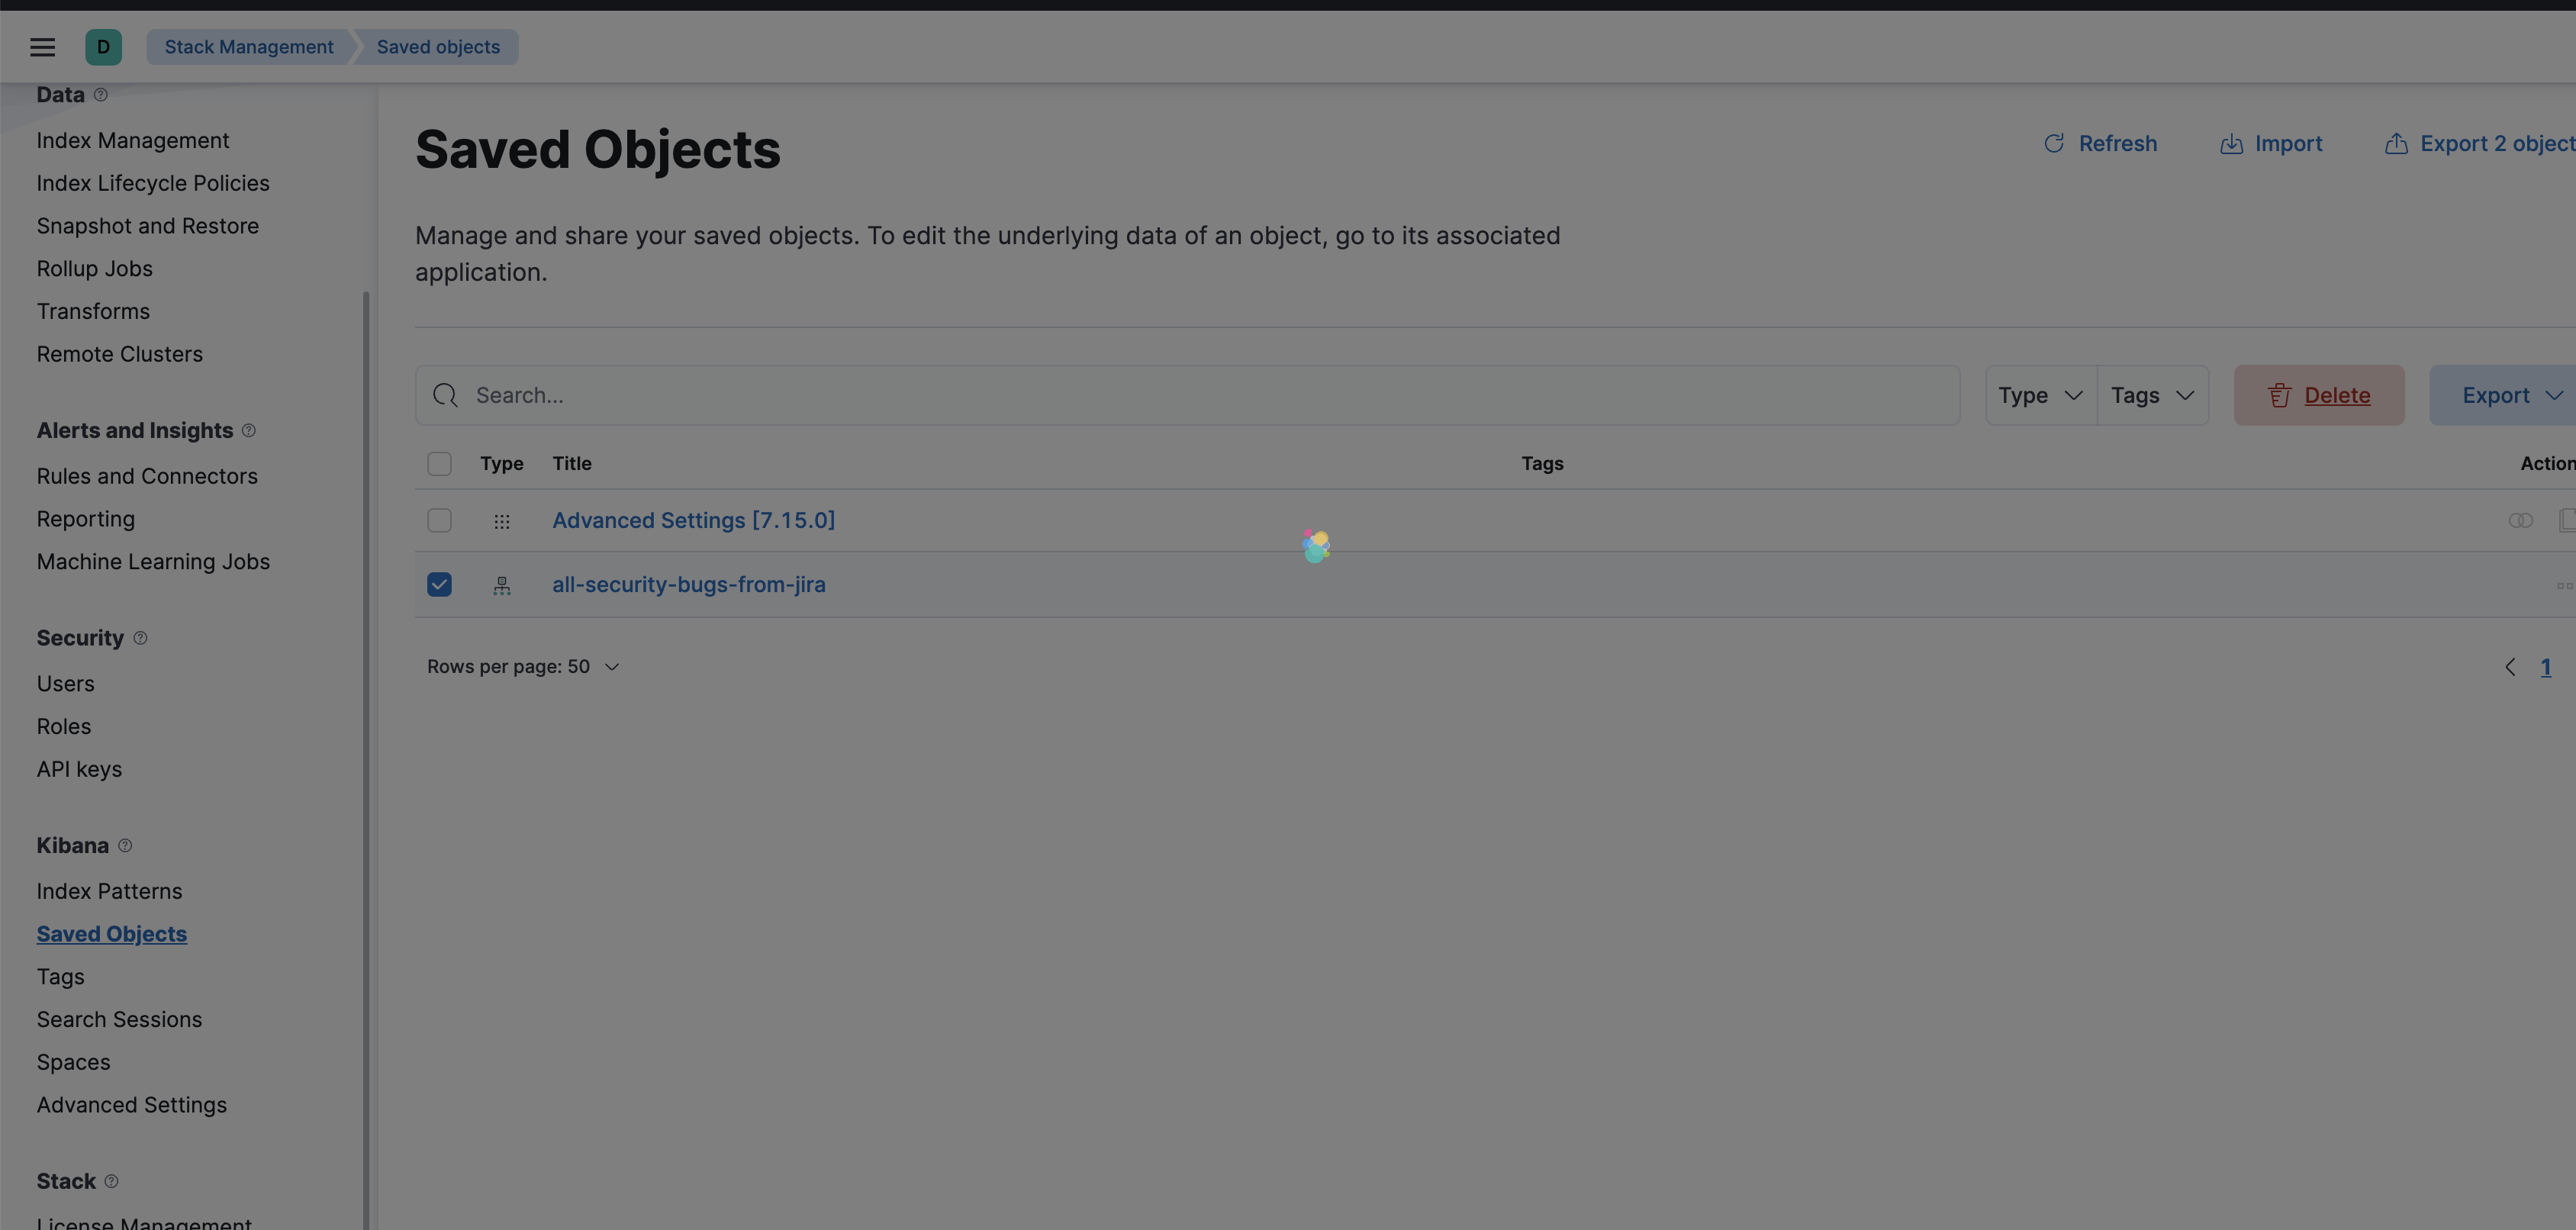Click the help icon beside Kibana heading
Image resolution: width=2576 pixels, height=1230 pixels.
point(125,846)
